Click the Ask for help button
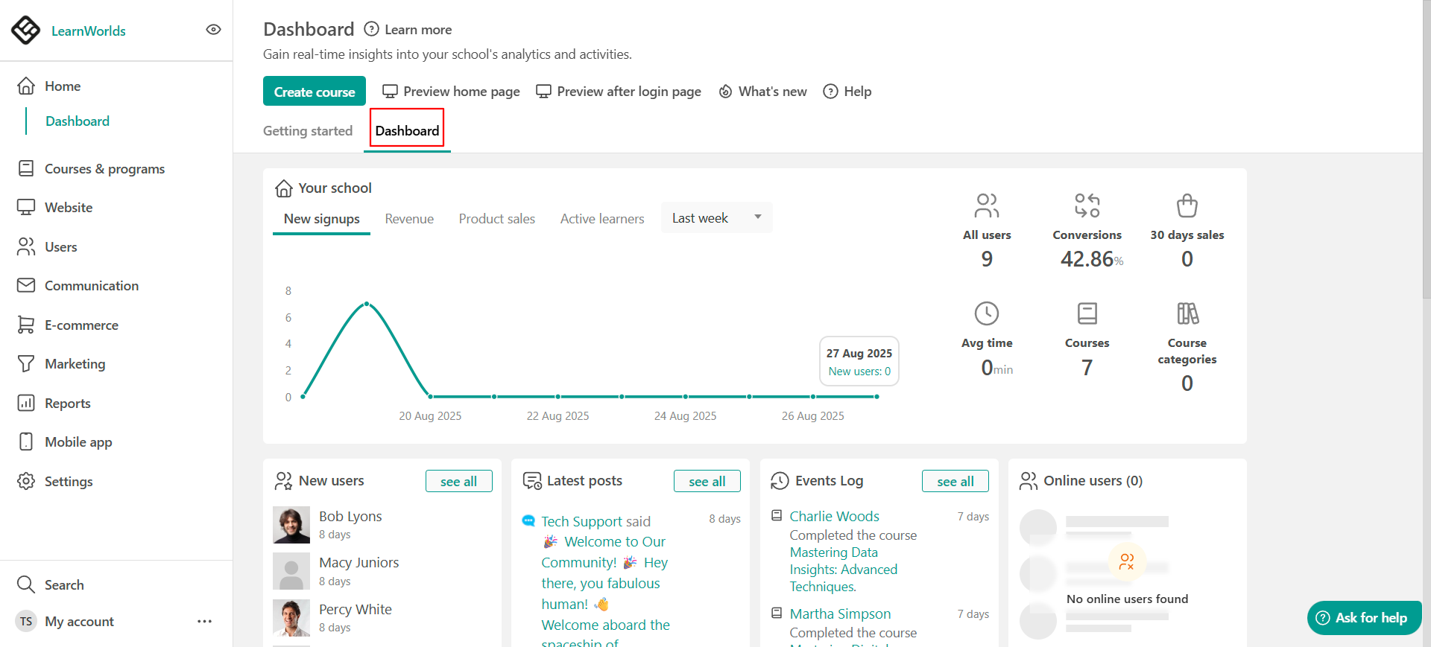 click(1364, 618)
